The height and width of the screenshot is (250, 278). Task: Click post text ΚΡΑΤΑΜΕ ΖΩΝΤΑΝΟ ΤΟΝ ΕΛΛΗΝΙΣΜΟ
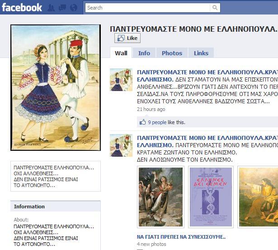coord(187,153)
